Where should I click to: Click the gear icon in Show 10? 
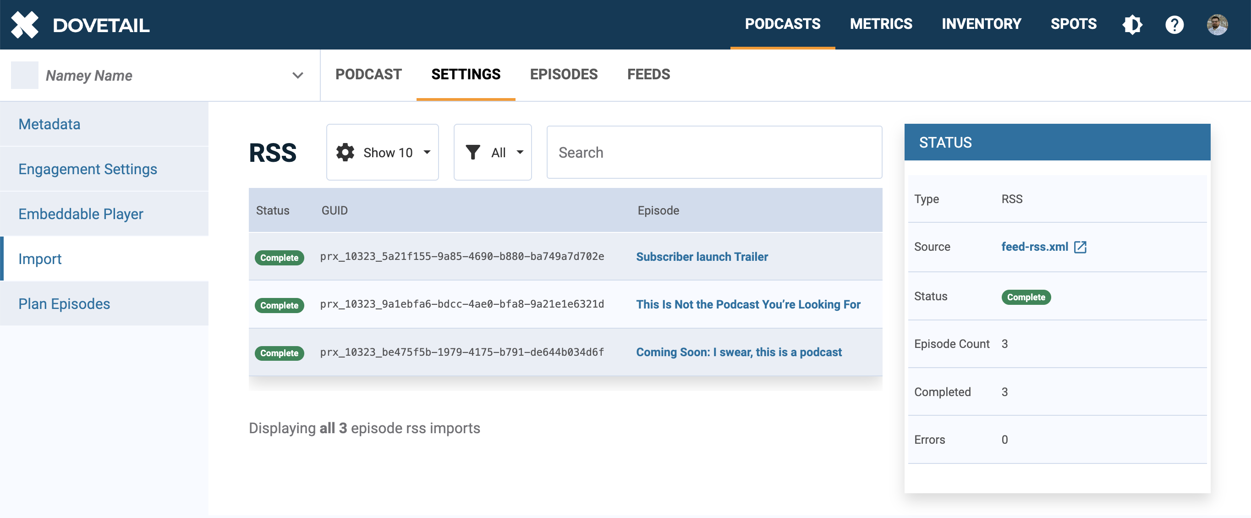pos(346,152)
